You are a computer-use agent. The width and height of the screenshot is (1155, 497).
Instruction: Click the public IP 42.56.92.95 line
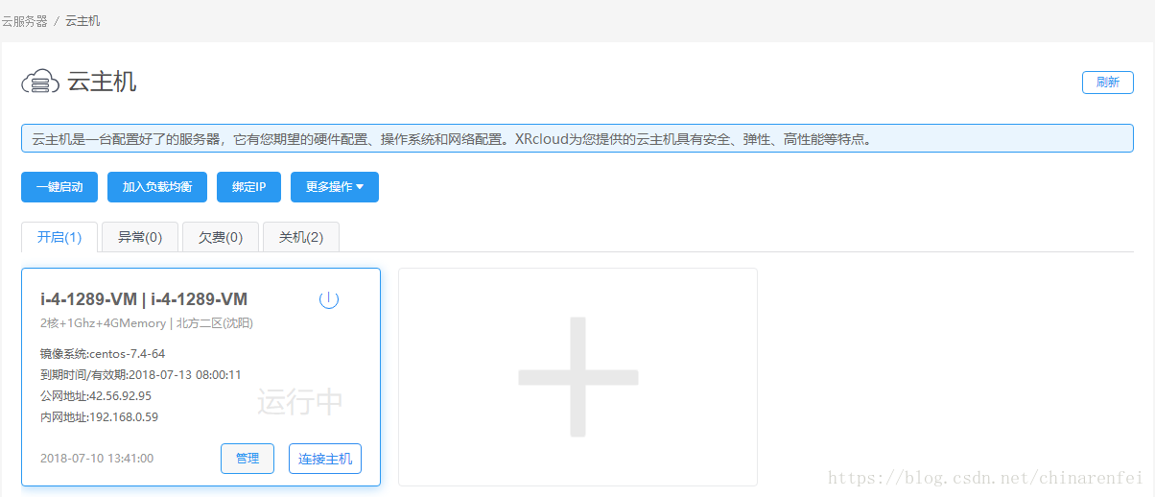click(x=96, y=395)
